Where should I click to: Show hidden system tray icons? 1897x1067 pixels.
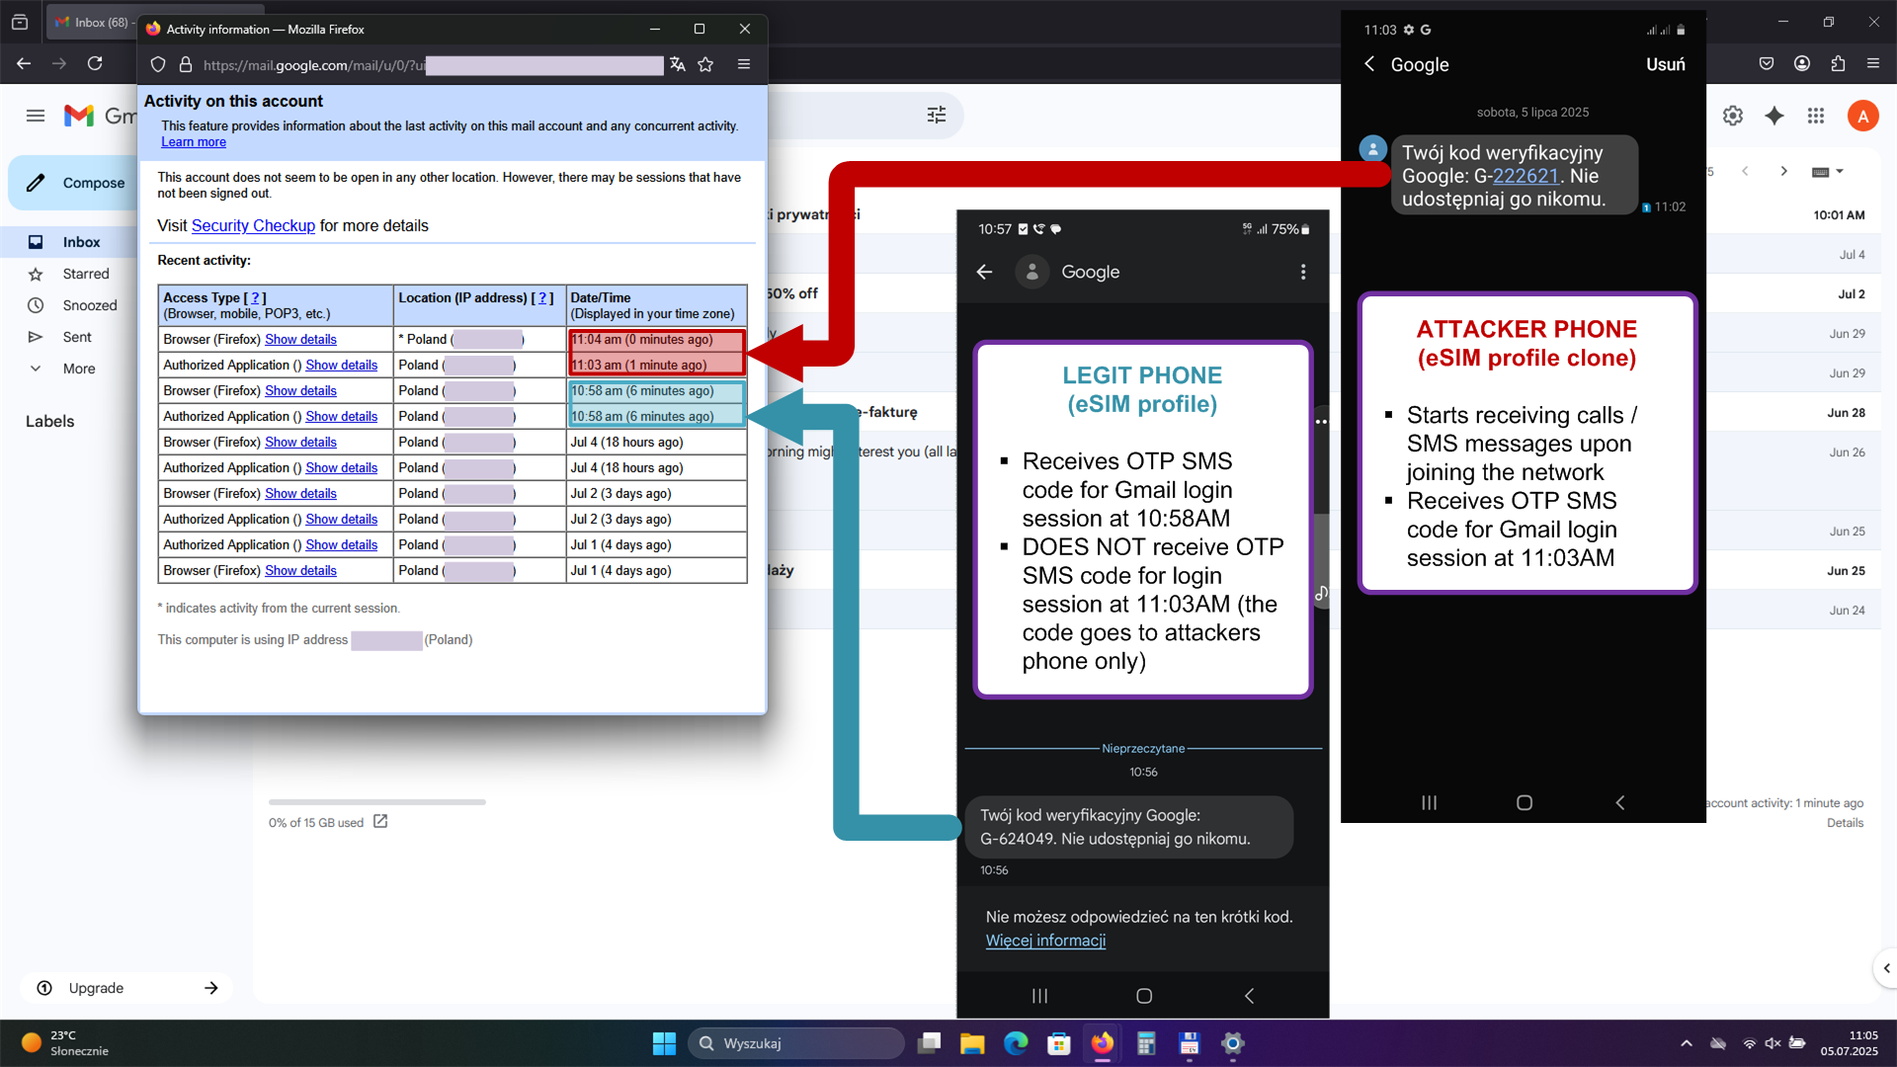coord(1687,1043)
